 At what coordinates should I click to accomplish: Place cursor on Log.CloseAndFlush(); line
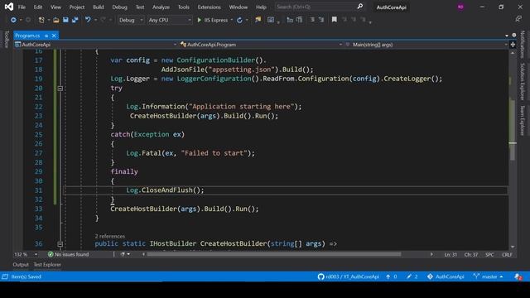(165, 190)
